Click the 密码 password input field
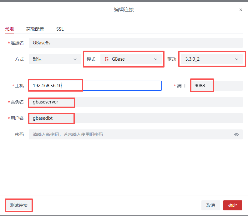Screen dimensions: 248x216 [135, 134]
